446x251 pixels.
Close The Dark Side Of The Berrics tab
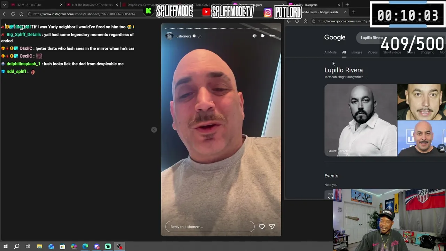pos(117,5)
